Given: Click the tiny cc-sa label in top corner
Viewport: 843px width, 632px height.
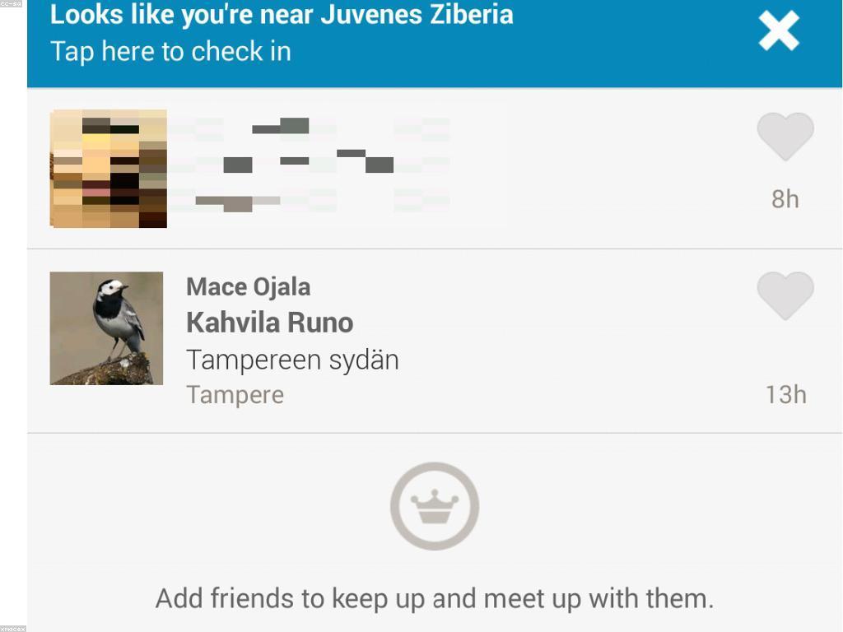Looking at the screenshot, I should [11, 3].
